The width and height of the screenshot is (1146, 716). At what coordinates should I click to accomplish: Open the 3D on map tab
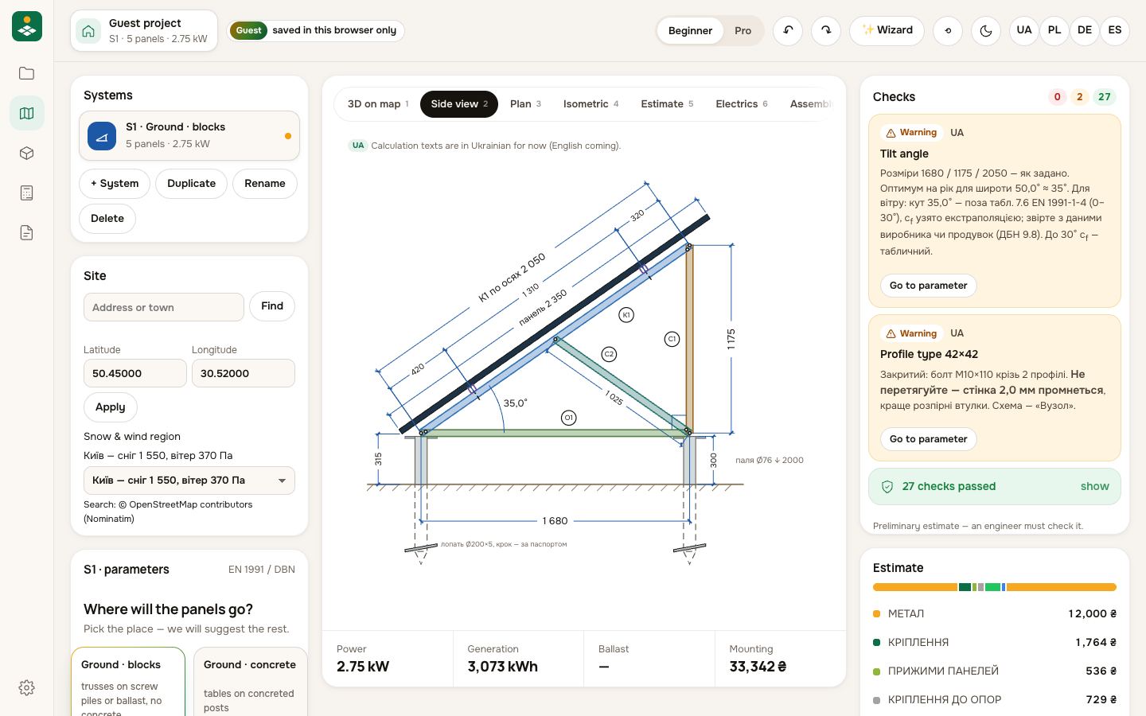tap(378, 104)
